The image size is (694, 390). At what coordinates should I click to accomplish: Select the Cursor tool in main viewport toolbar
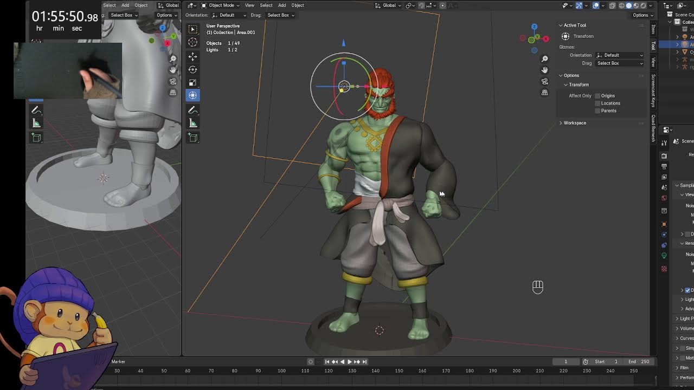click(x=192, y=42)
